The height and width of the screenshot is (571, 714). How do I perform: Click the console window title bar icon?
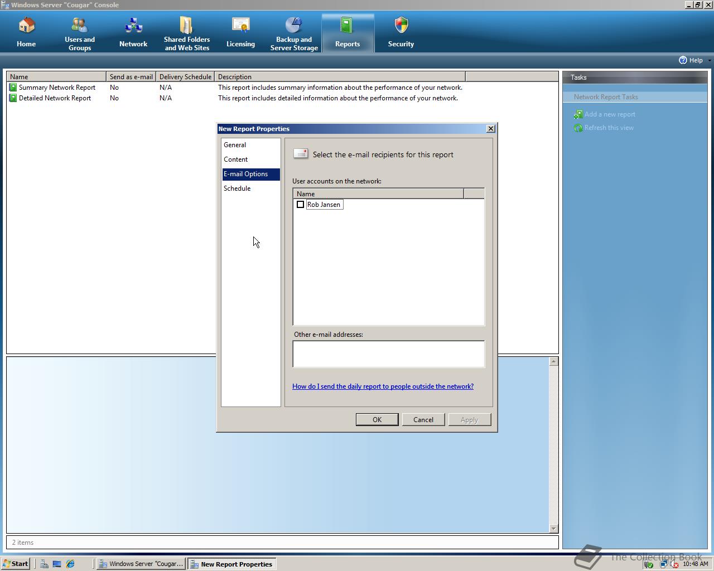(5, 4)
